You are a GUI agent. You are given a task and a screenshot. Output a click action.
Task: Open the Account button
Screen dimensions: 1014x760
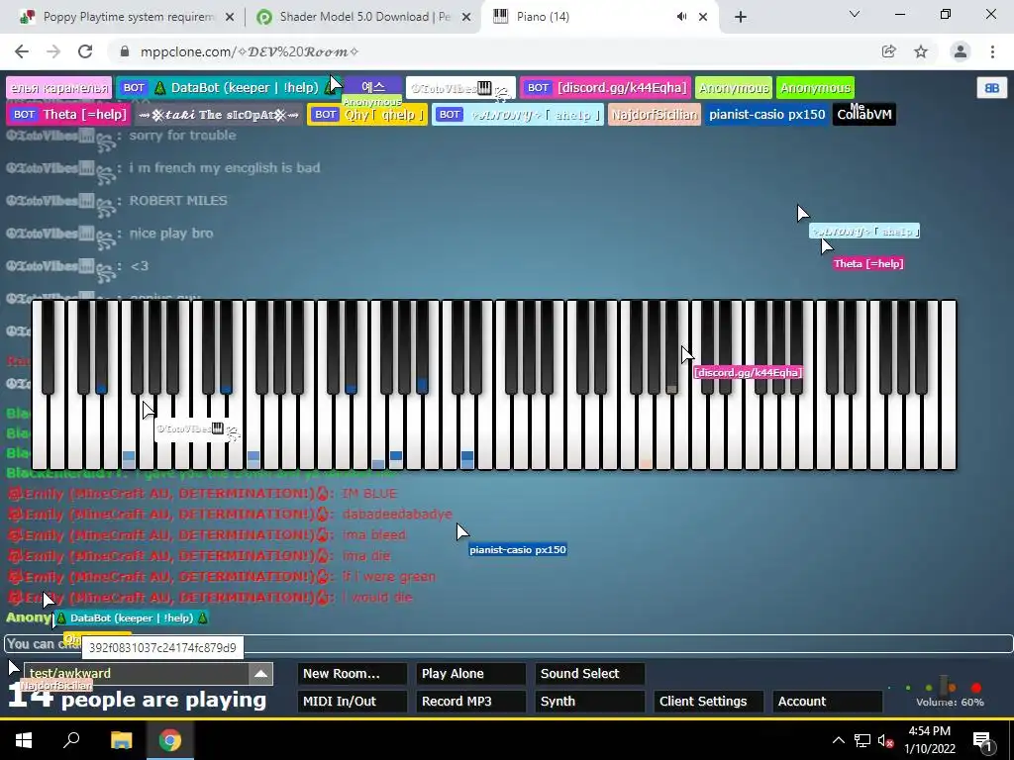coord(827,702)
